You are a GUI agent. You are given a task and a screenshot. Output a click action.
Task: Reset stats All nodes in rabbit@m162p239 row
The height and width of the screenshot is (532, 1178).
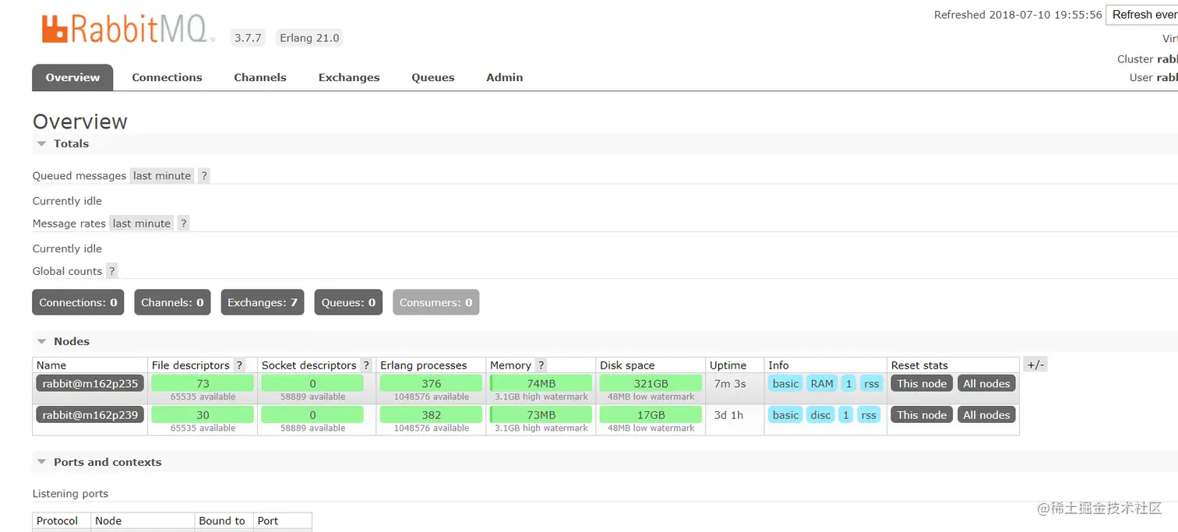coord(986,415)
